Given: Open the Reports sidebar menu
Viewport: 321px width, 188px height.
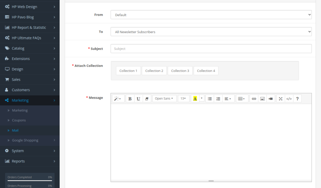Looking at the screenshot, I should click(x=30, y=161).
